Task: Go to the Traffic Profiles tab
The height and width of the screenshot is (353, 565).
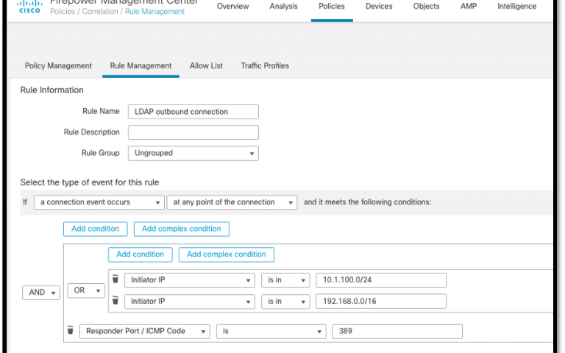Action: click(x=265, y=65)
